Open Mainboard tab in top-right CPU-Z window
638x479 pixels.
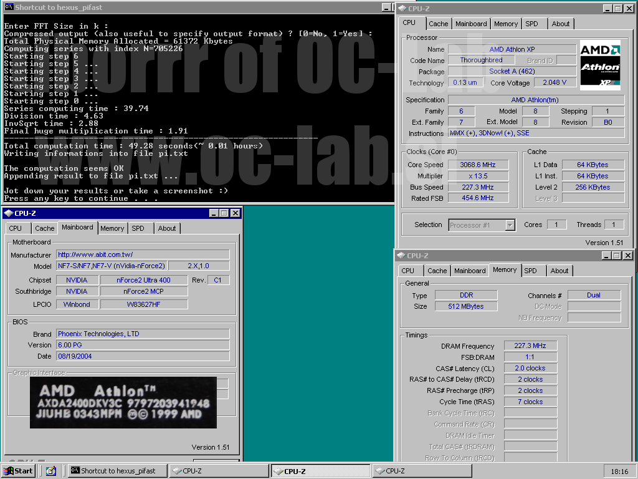[x=471, y=24]
